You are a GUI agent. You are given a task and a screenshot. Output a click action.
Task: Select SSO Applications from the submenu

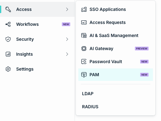point(116,9)
